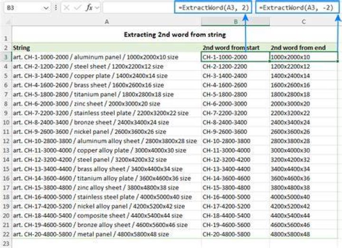Click the copper plate string in row 5
This screenshot has width=342, height=248.
click(x=106, y=76)
